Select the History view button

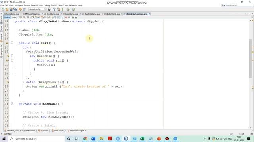[14, 17]
